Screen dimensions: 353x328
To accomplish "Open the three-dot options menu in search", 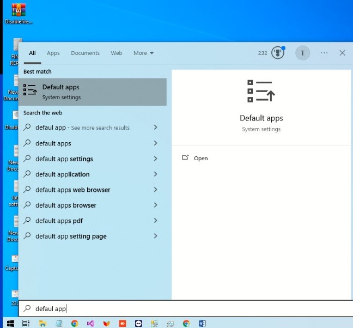I will pyautogui.click(x=325, y=53).
